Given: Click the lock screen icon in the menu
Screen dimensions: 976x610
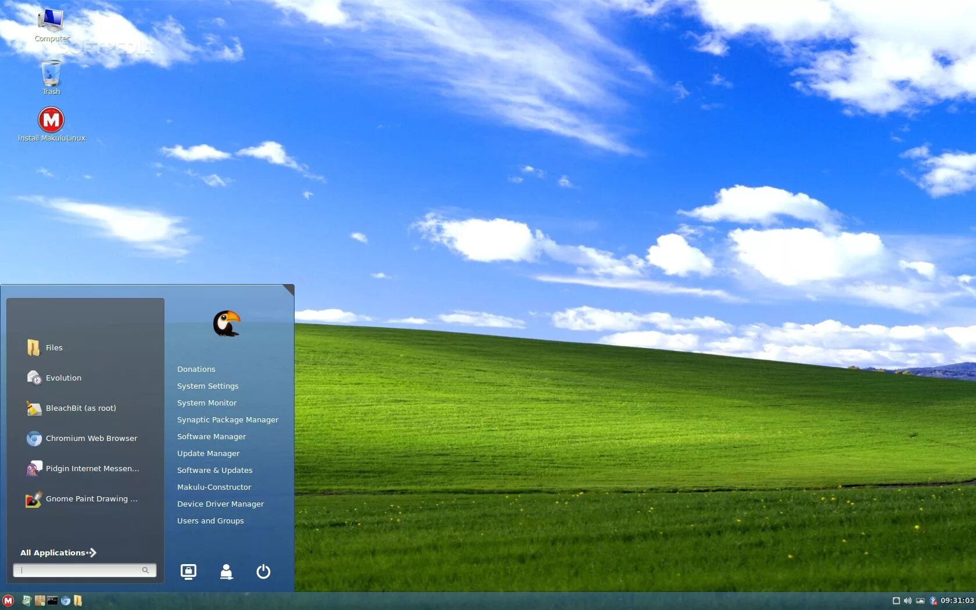Looking at the screenshot, I should click(x=188, y=572).
